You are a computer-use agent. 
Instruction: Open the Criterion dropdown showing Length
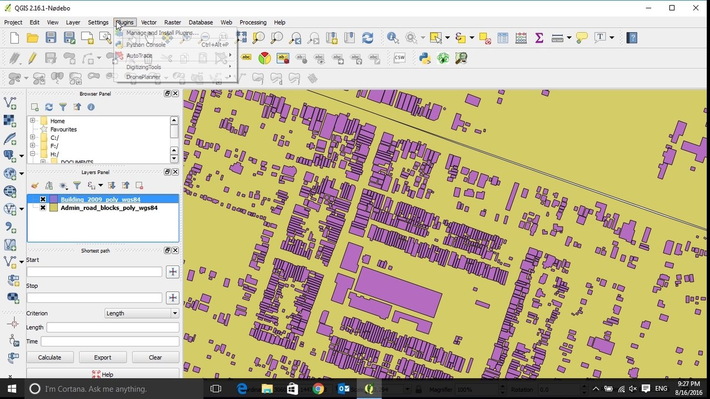[x=142, y=313]
